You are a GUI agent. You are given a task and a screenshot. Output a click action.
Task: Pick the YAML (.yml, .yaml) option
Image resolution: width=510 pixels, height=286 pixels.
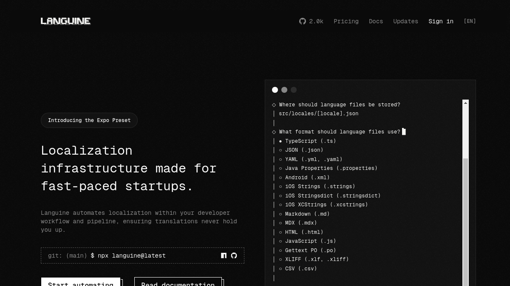point(311,159)
